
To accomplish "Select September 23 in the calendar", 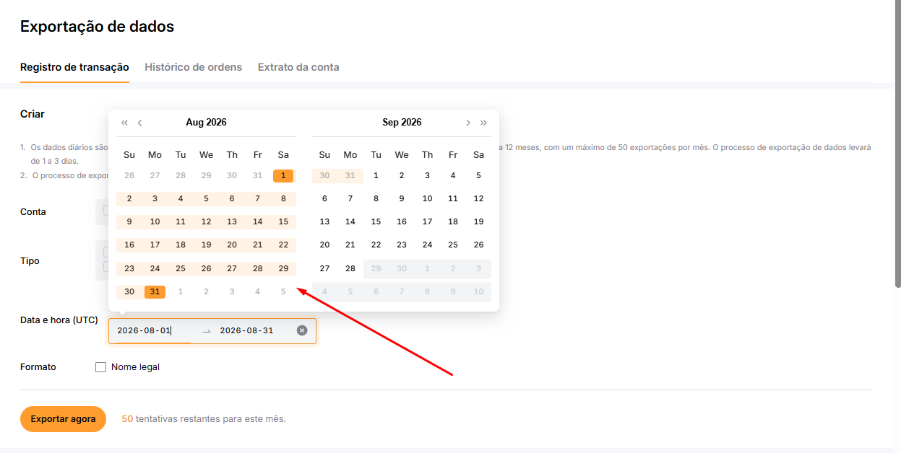I will (402, 245).
